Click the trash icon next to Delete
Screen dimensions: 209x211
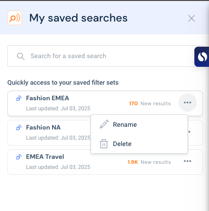pos(104,144)
